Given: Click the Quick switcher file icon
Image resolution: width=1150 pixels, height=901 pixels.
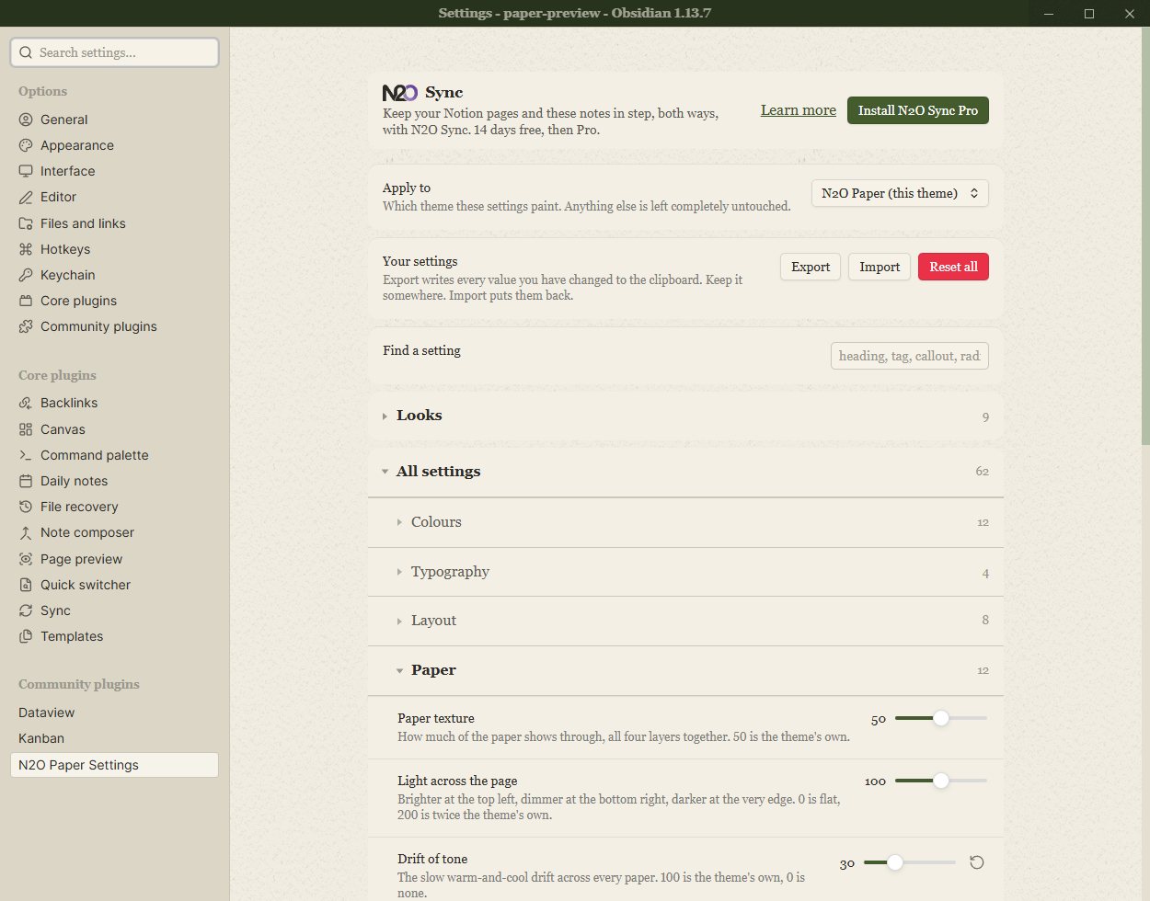Looking at the screenshot, I should click(x=26, y=585).
